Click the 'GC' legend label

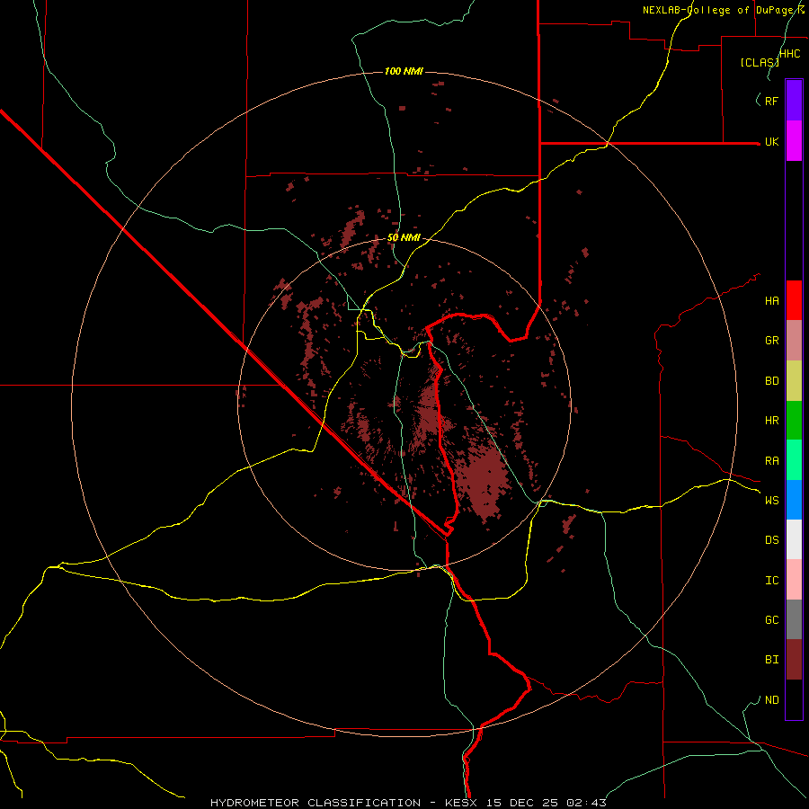tap(772, 620)
